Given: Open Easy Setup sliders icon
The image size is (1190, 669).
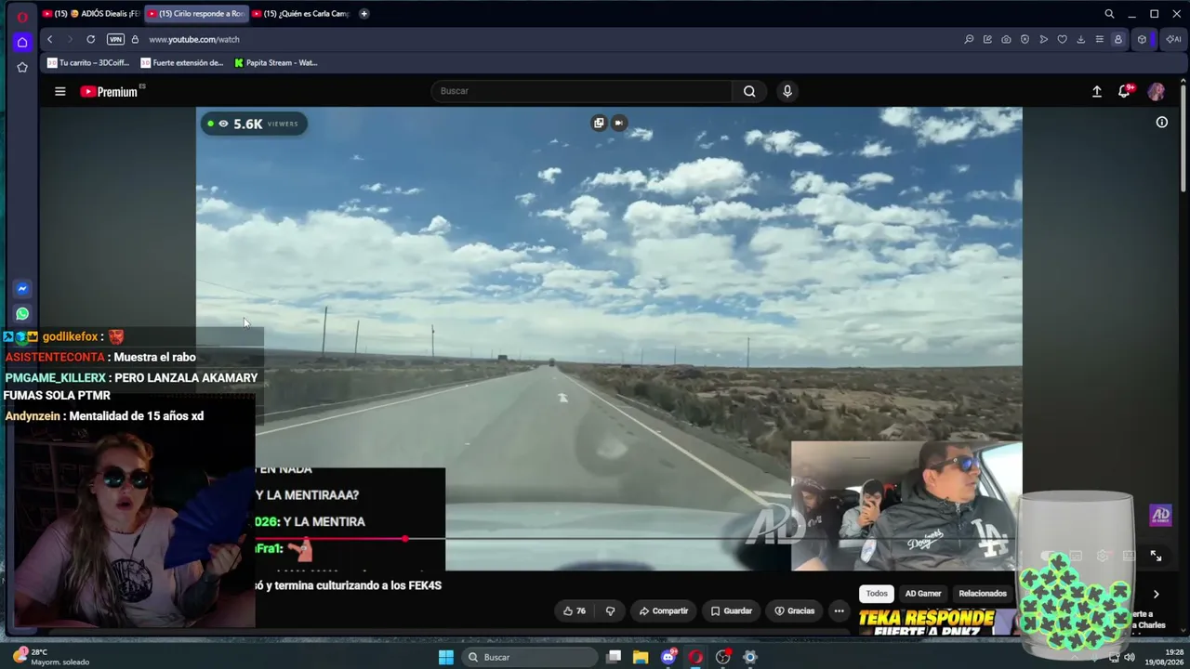Looking at the screenshot, I should pyautogui.click(x=1099, y=39).
